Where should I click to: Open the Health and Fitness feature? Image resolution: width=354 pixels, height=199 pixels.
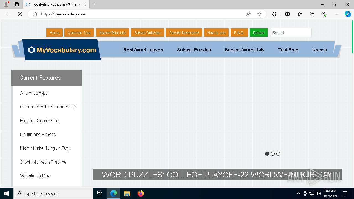(x=38, y=134)
